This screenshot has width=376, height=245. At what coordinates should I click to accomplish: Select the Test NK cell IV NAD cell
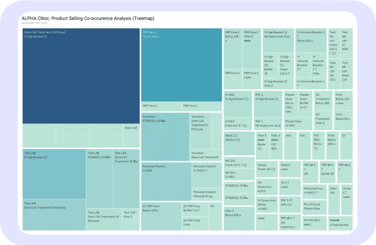pyautogui.click(x=347, y=43)
